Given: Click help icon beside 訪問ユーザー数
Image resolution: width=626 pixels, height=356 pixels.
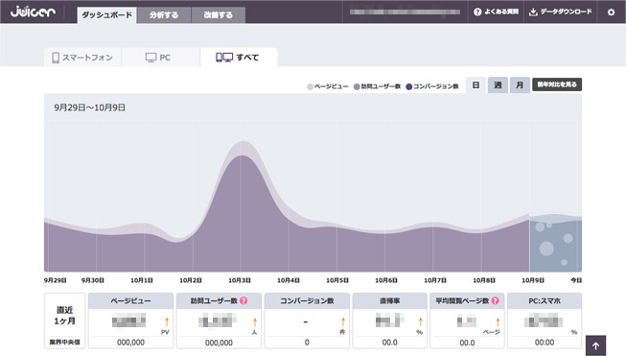Looking at the screenshot, I should 243,301.
